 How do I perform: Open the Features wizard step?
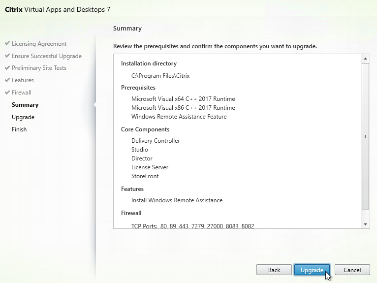pyautogui.click(x=23, y=80)
